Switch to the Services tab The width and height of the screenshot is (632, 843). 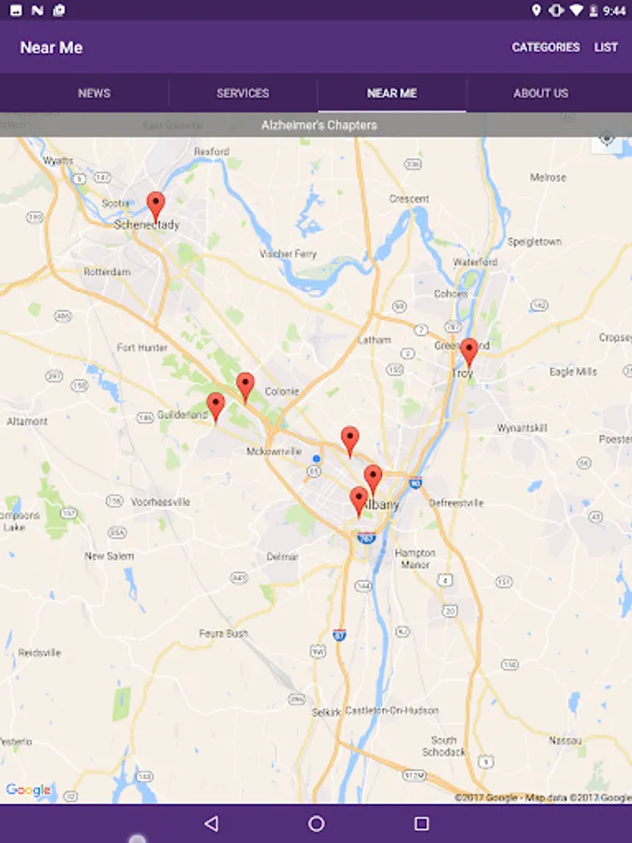point(243,93)
